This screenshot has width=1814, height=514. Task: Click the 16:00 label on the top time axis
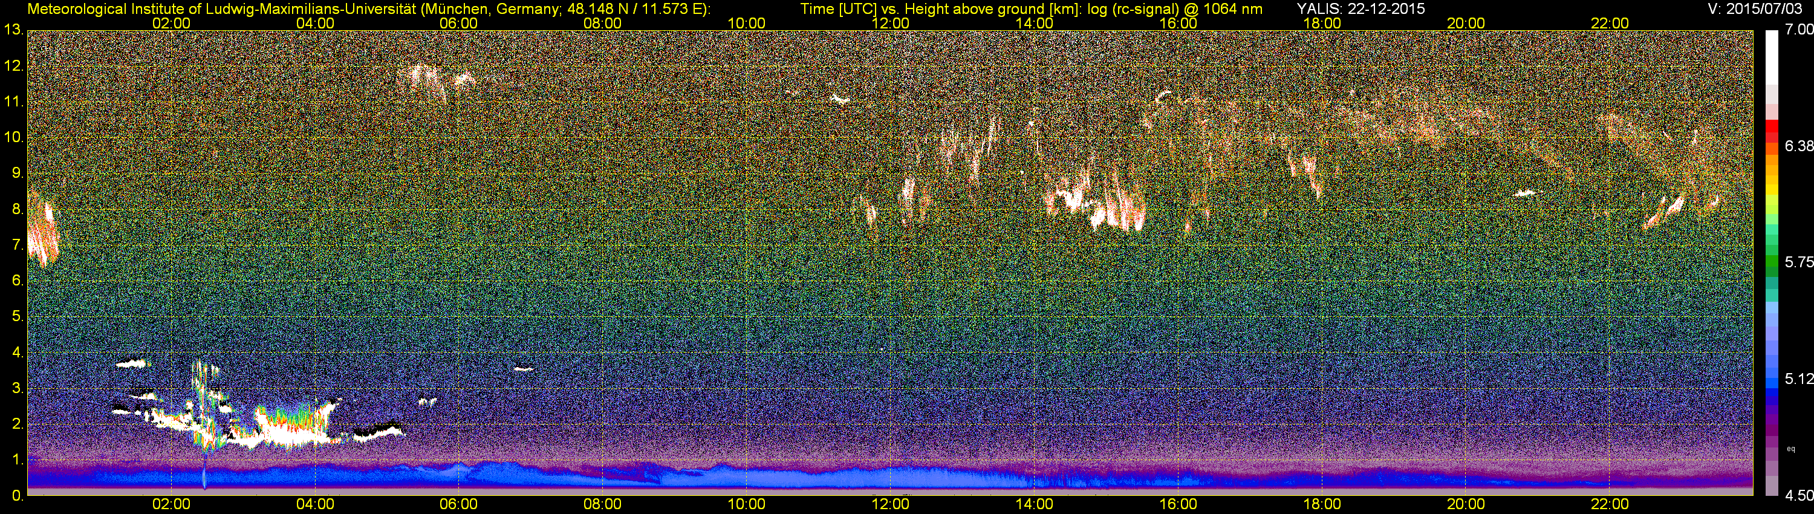[x=1178, y=23]
